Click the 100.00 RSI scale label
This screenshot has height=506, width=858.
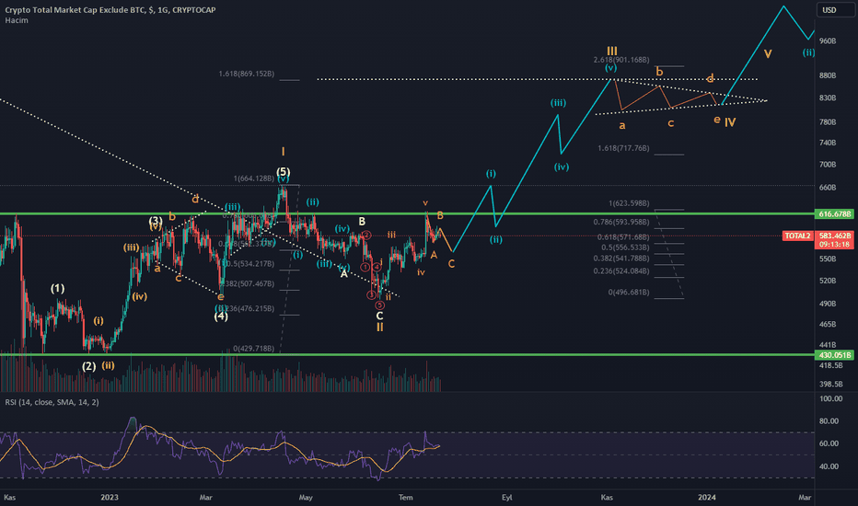tap(830, 398)
